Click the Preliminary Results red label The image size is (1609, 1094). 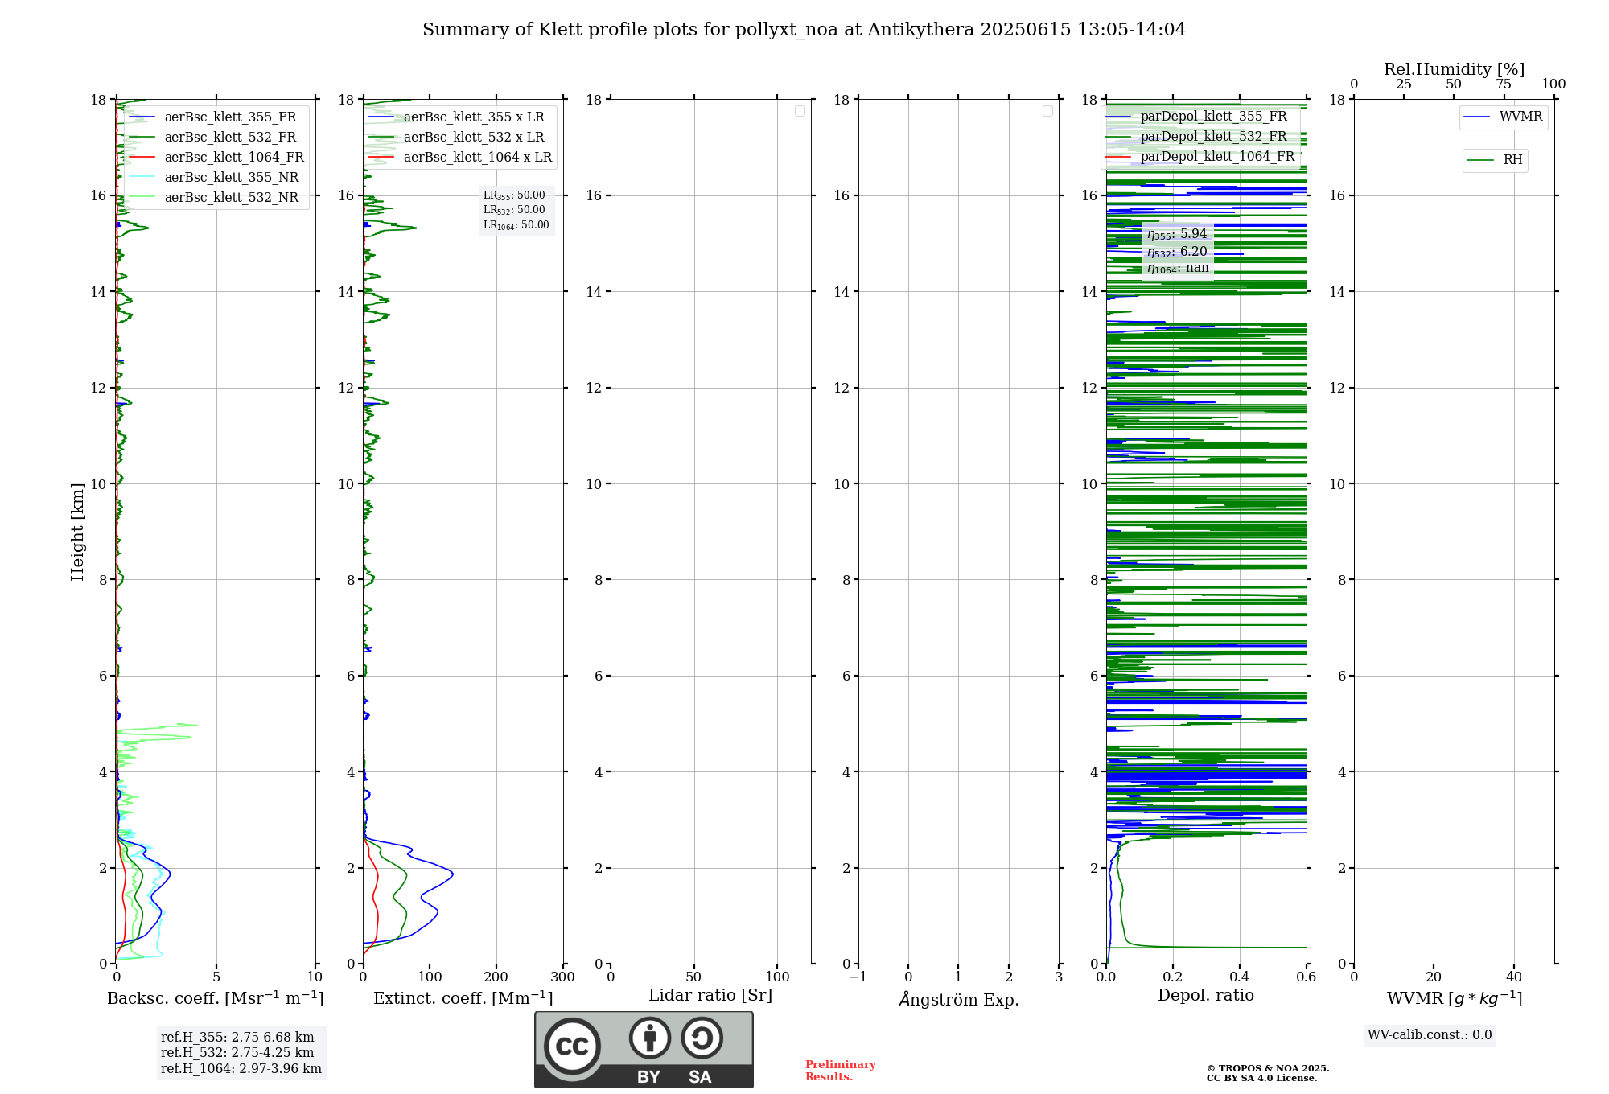[x=841, y=1071]
